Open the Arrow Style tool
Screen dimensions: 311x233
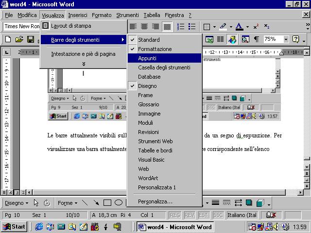click(x=238, y=203)
